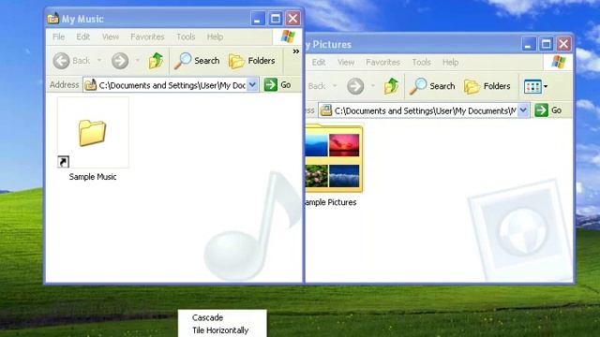This screenshot has height=337, width=600.
Task: Click Windows flag logo in My Pictures
Action: 559,62
